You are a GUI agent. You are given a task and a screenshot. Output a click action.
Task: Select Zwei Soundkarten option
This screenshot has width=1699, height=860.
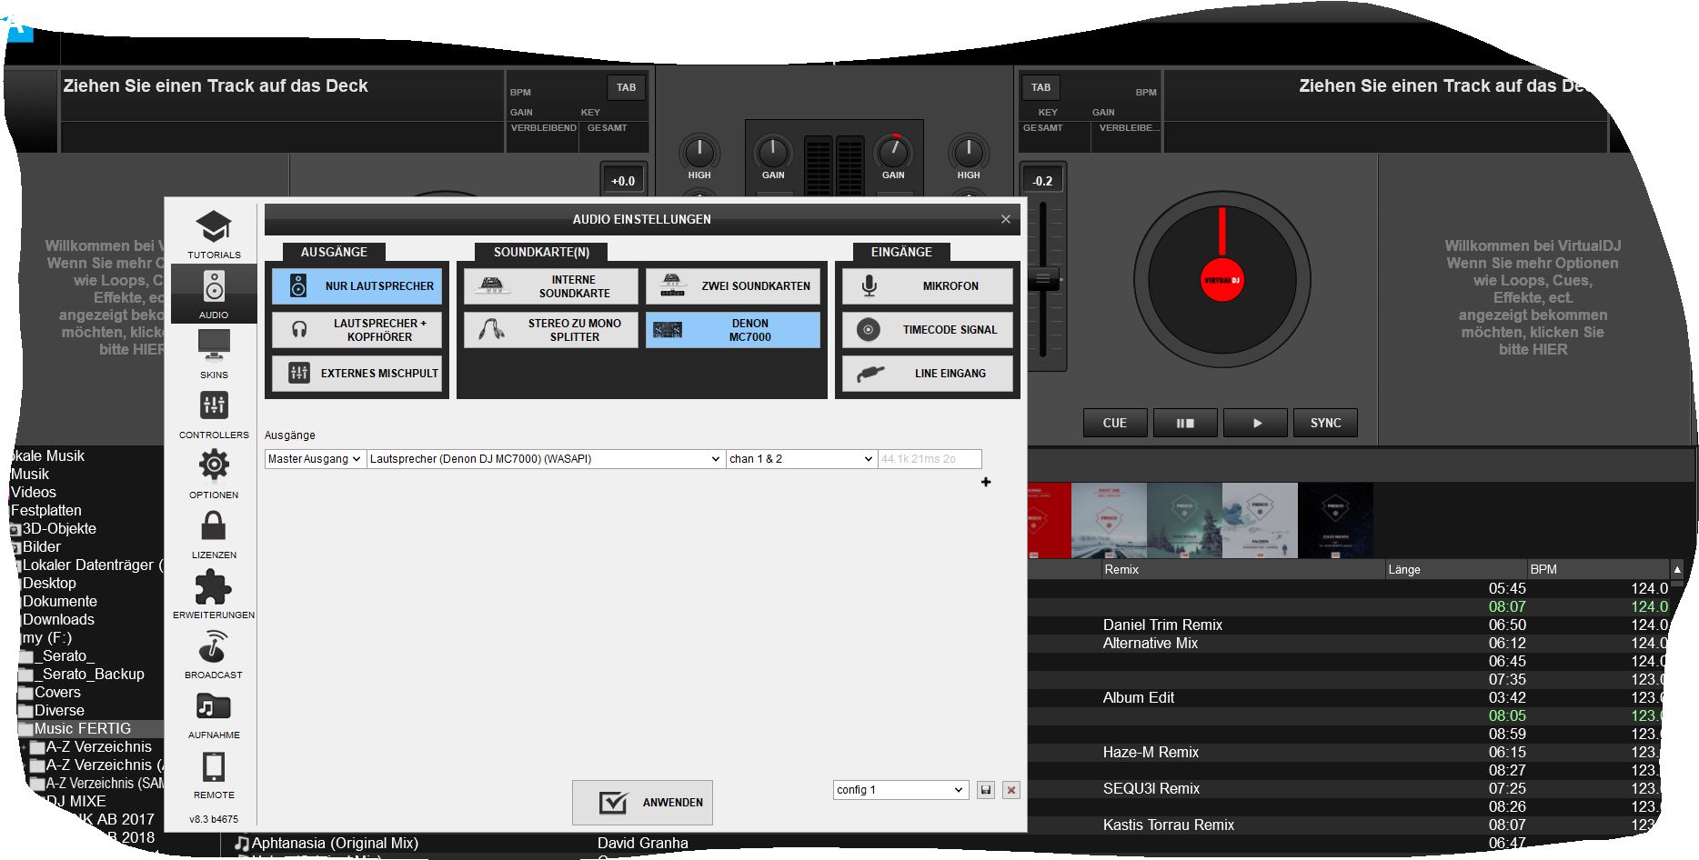coord(733,285)
